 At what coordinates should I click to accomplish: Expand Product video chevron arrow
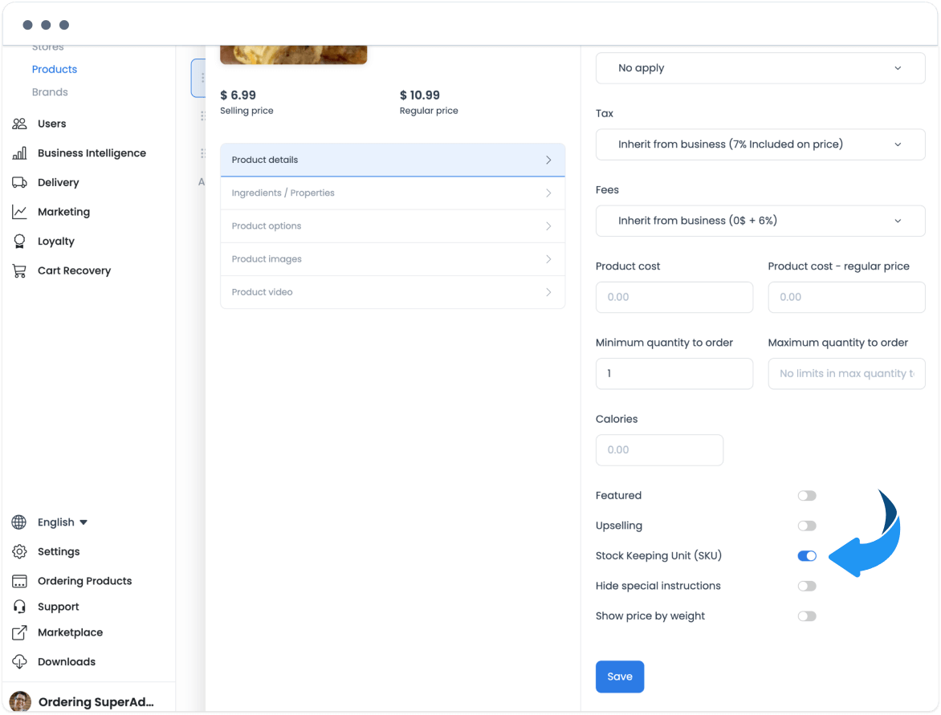(x=548, y=292)
